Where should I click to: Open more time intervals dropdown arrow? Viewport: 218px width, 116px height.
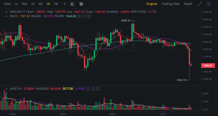(x=65, y=4)
